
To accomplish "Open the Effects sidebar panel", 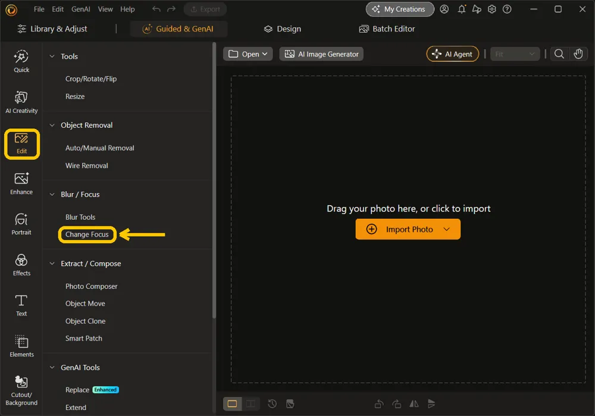I will point(21,265).
